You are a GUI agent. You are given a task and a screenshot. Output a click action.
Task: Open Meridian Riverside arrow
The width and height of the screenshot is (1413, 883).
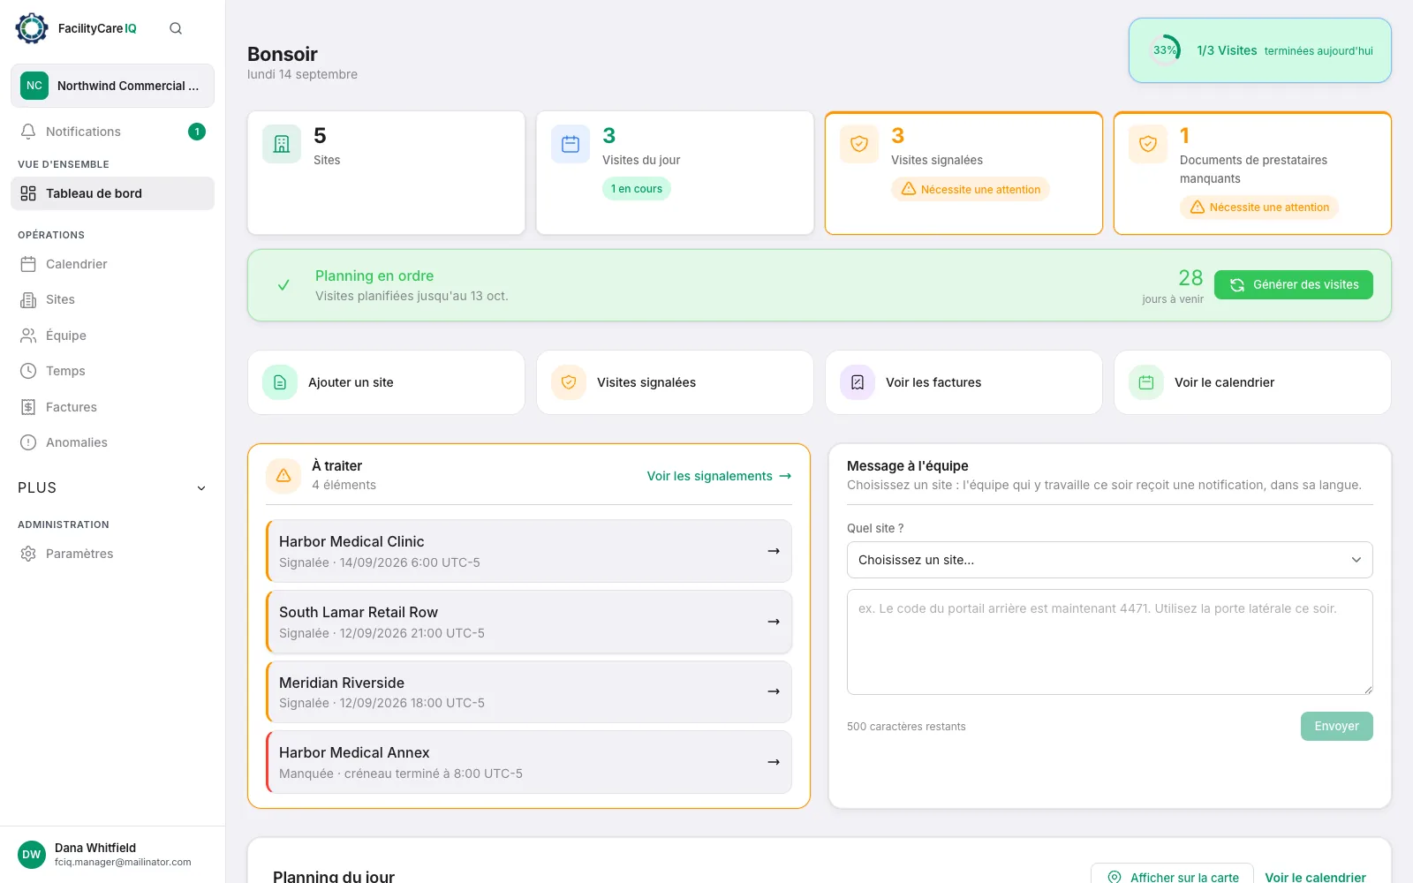click(x=774, y=691)
